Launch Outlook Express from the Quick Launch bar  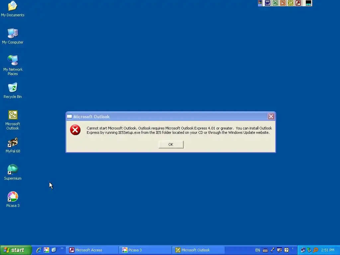54,250
